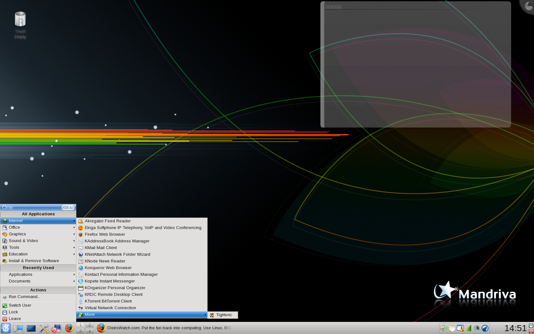Image resolution: width=534 pixels, height=334 pixels.
Task: Click the red shutdown panel button
Action: pyautogui.click(x=531, y=331)
